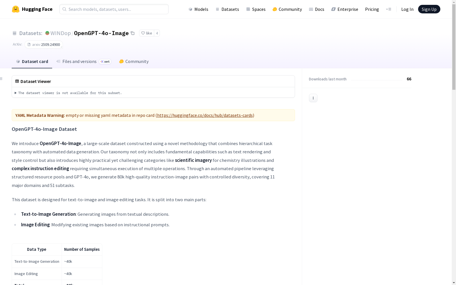Viewport: 456px width, 285px height.
Task: Open the OpenGPT-4o-Image dataset title link
Action: pos(101,33)
